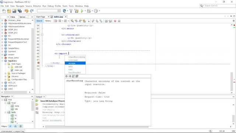
Task: Collapse the tagLibrary project node
Action: coord(2,61)
